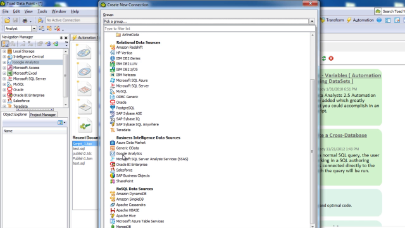The width and height of the screenshot is (405, 228).
Task: Select ODBC Generic data source
Action: [127, 97]
